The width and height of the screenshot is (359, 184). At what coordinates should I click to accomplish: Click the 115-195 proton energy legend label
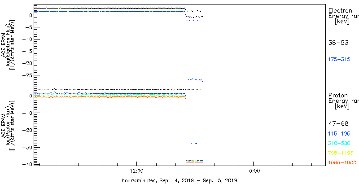339,134
